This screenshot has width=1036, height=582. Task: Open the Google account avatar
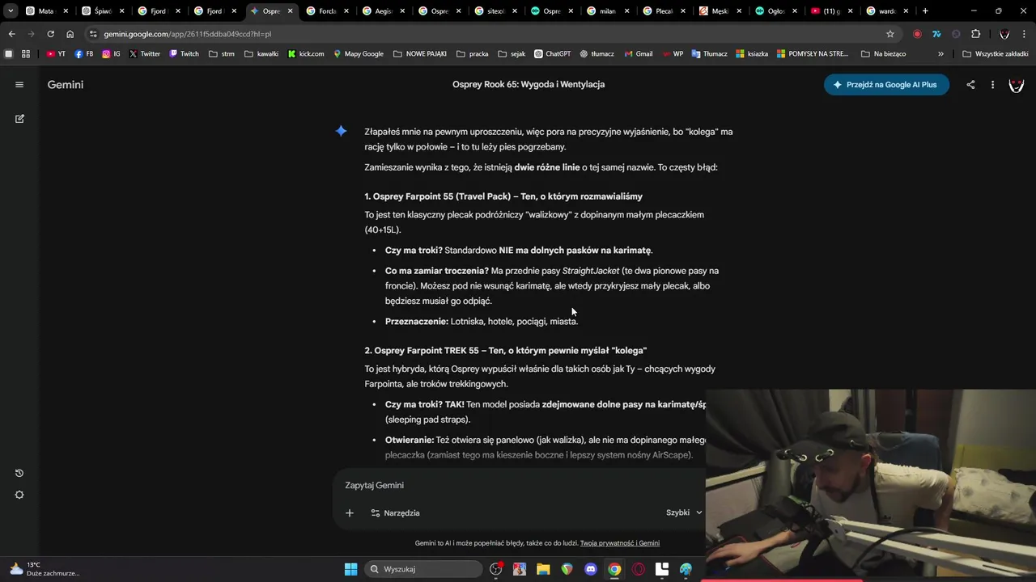tap(1017, 84)
